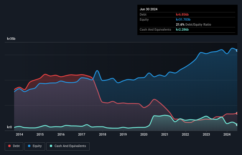This screenshot has width=242, height=155.
Task: Click the teal Cash end-point marker
Action: [x=237, y=125]
